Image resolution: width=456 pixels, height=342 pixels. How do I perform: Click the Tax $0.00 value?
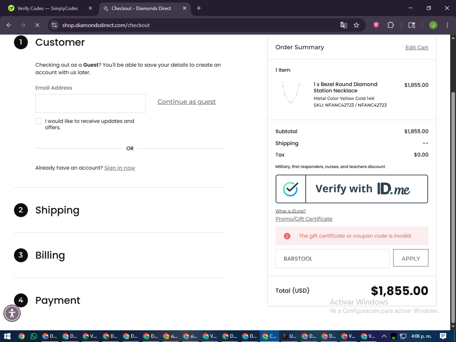click(421, 155)
